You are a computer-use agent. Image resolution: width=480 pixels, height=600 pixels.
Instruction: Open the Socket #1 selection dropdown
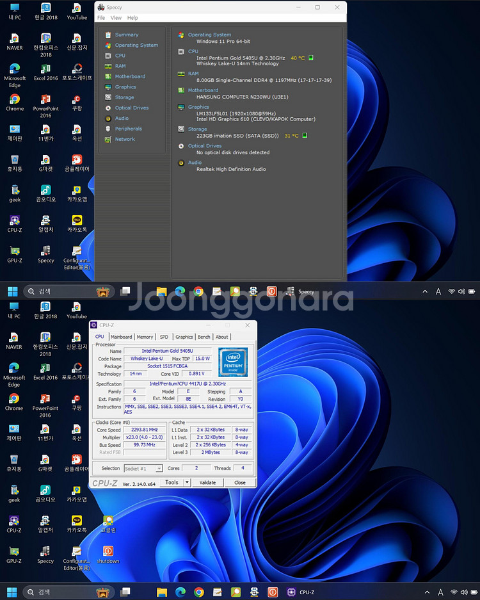(143, 469)
